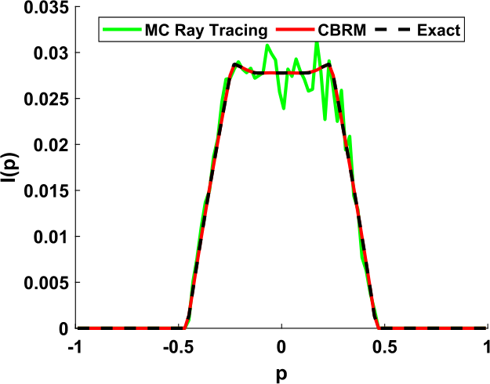Click the y-axis tick value 0.02

point(51,145)
